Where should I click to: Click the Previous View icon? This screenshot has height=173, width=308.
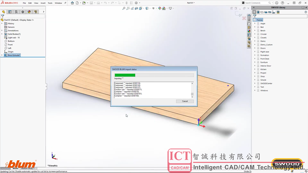click(132, 9)
